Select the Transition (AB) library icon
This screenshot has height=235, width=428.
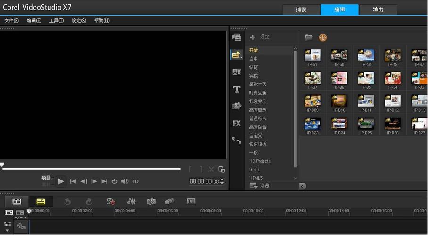coord(237,72)
